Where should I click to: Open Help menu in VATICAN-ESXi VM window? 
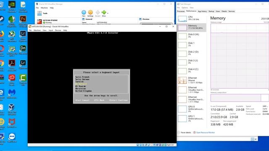point(65,30)
